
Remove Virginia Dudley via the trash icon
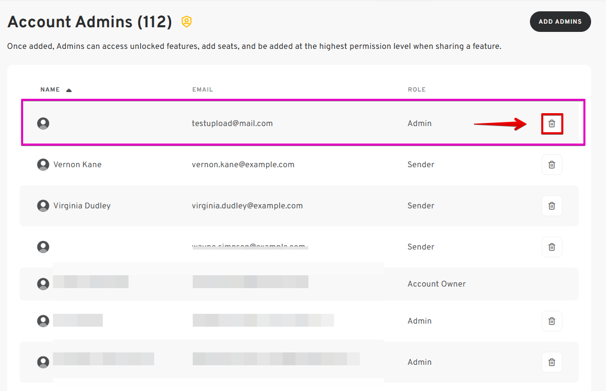coord(552,206)
